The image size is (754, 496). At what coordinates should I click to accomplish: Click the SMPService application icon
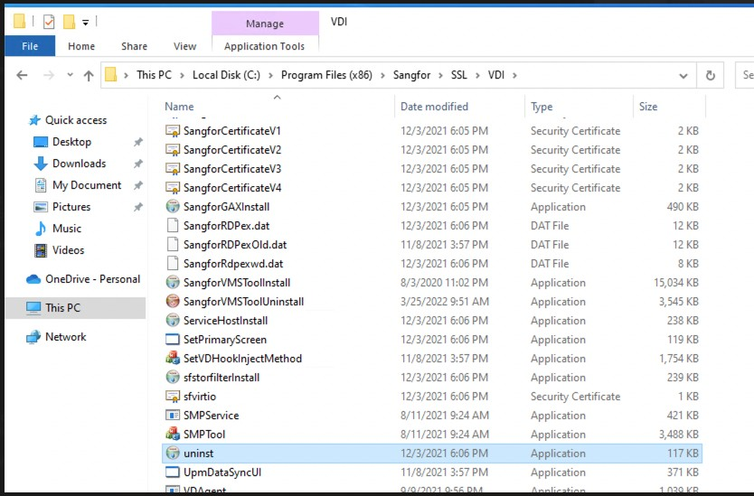pyautogui.click(x=172, y=416)
